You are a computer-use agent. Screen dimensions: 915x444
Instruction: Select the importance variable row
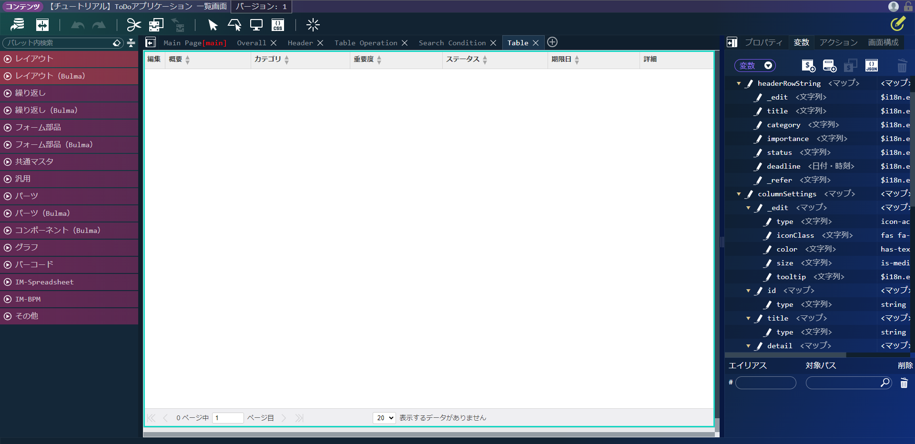[818, 139]
